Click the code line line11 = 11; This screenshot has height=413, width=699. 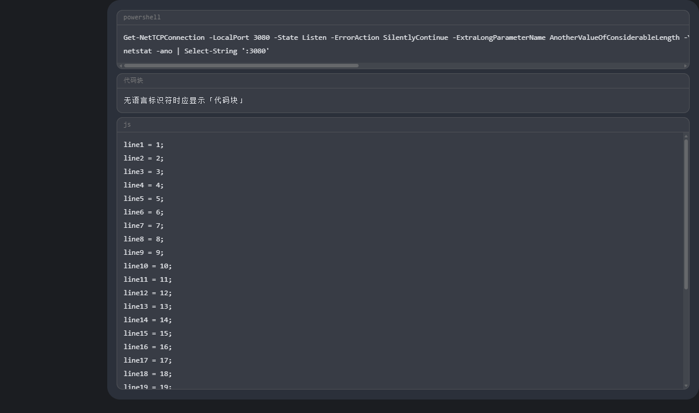[148, 279]
